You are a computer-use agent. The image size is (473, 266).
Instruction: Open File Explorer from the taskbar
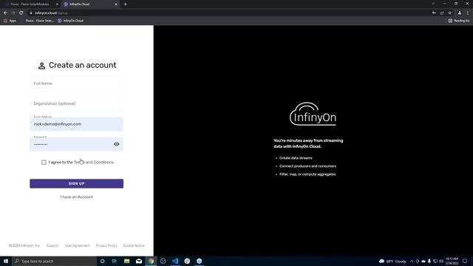pos(126,261)
